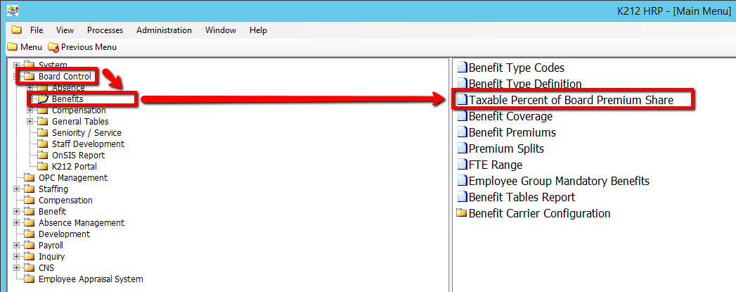Image resolution: width=736 pixels, height=292 pixels.
Task: Collapse the Board Control tree node
Action: (16, 77)
